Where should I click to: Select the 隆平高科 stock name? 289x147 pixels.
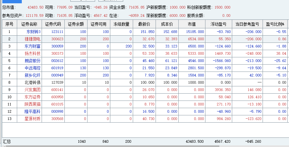[x=32, y=111]
